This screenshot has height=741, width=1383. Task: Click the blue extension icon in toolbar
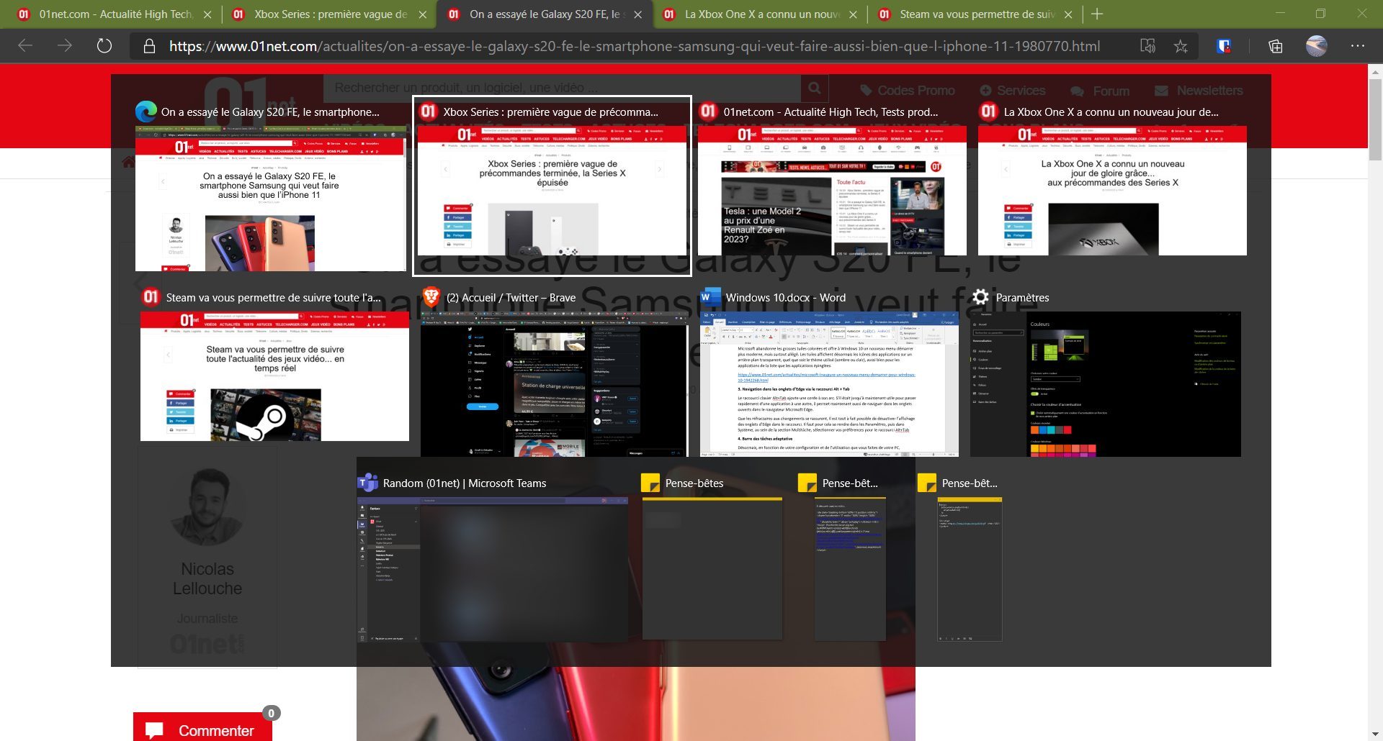(x=1224, y=46)
